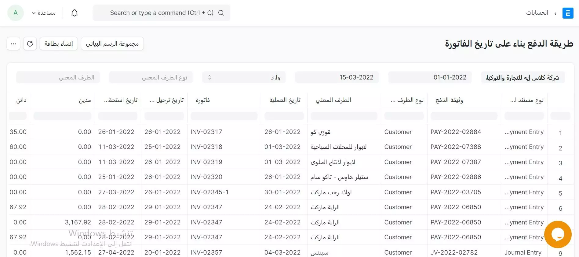This screenshot has height=257, width=579.
Task: Open the user avatar A menu
Action: click(x=16, y=13)
